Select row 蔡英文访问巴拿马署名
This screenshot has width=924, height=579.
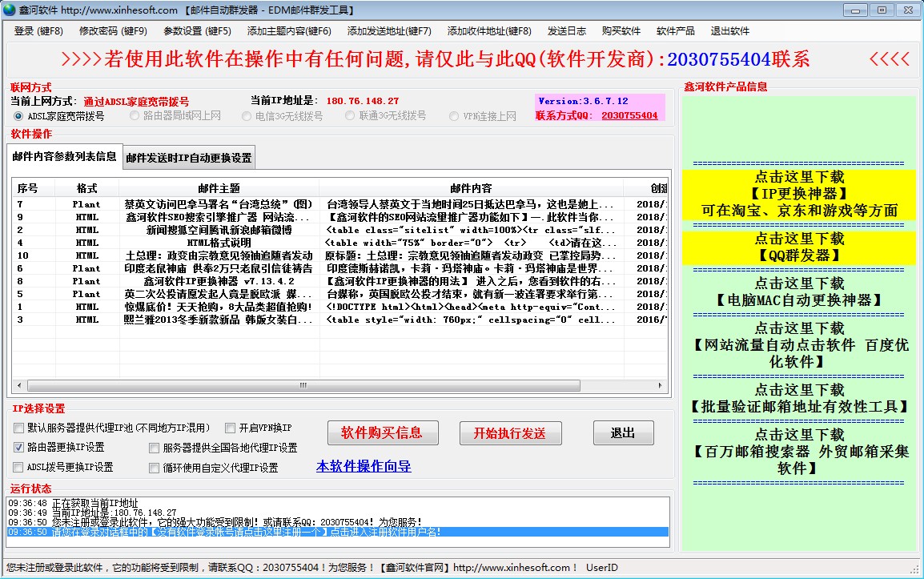coord(339,204)
